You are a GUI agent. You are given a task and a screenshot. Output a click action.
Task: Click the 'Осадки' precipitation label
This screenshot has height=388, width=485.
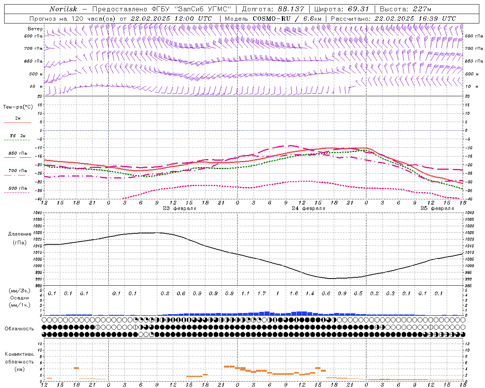(x=19, y=298)
